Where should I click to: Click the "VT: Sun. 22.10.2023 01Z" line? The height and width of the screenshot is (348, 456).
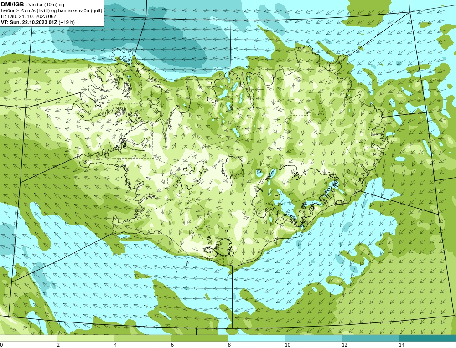[x=29, y=22]
